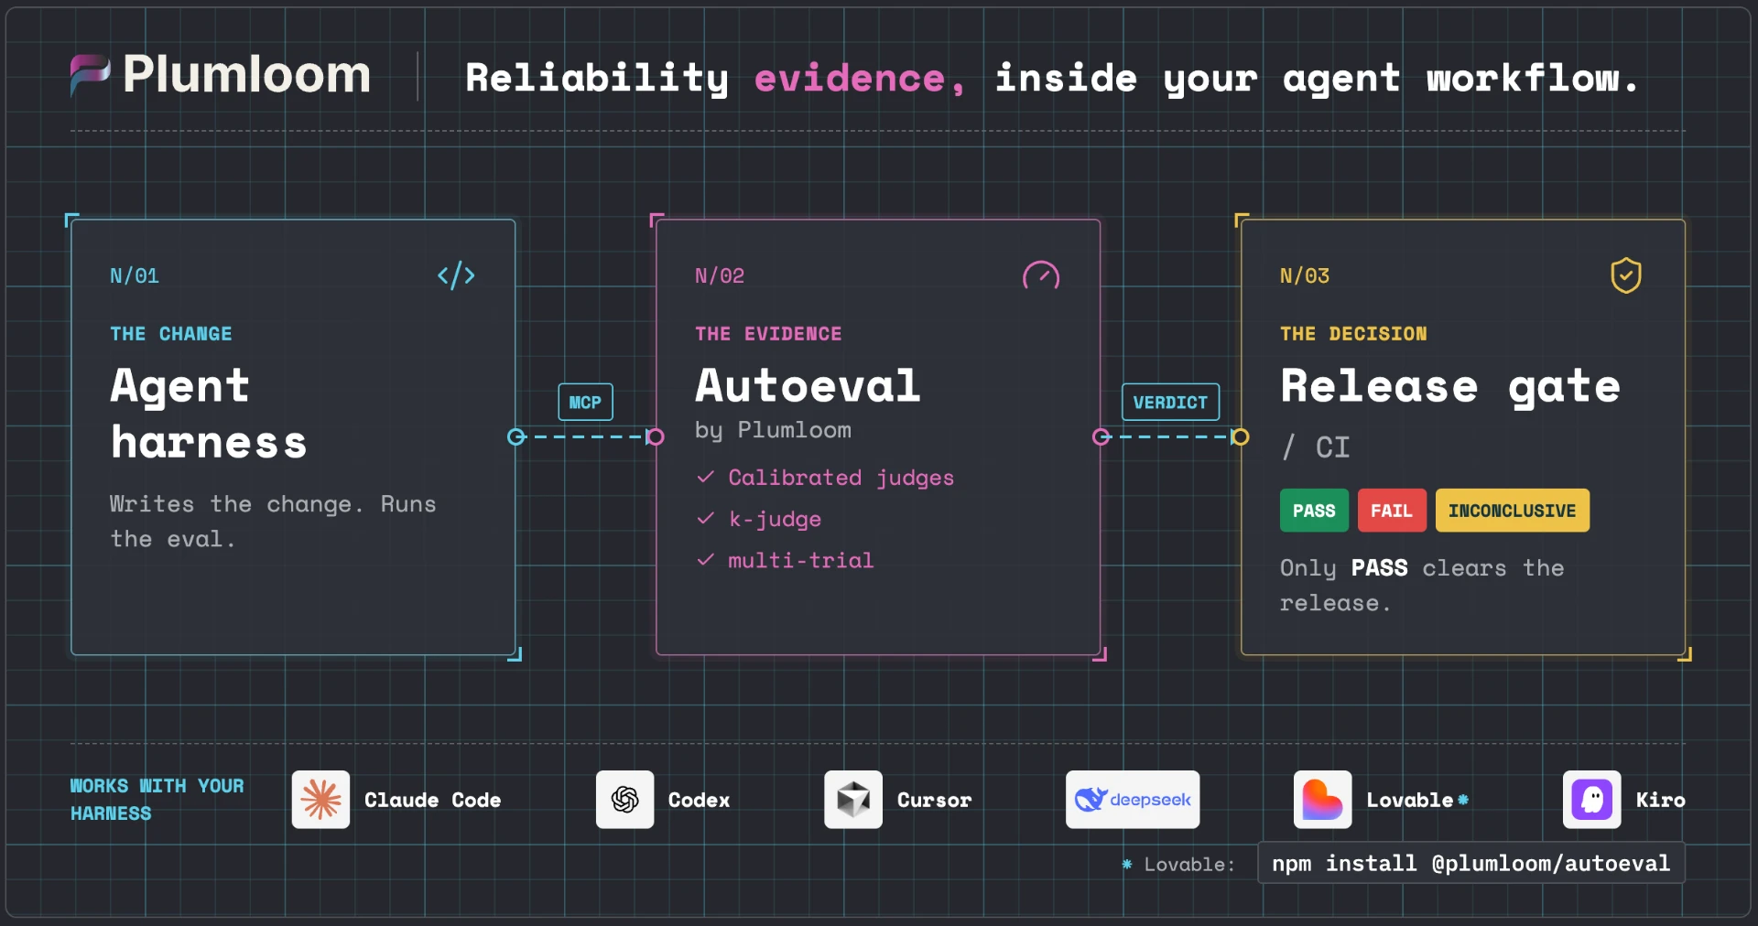This screenshot has width=1758, height=926.
Task: Click the Claude Code label
Action: [x=433, y=800]
